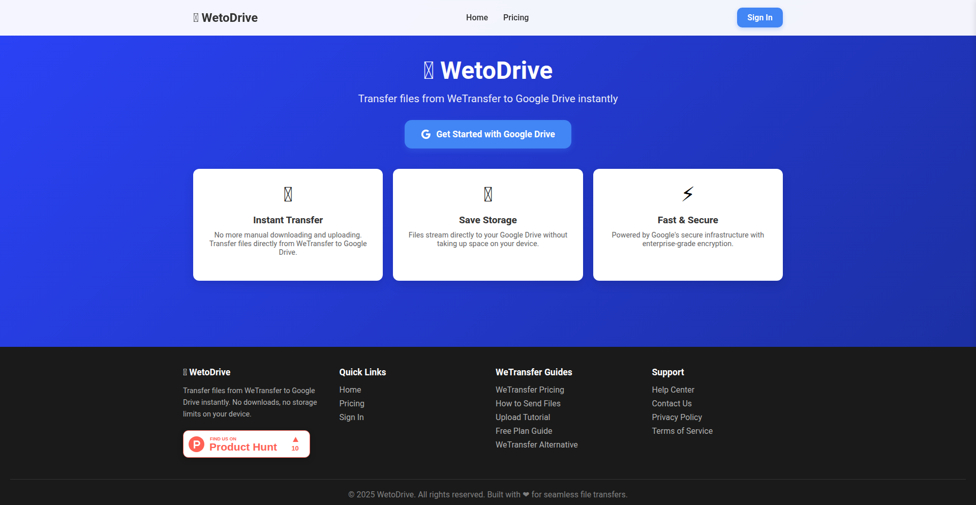Image resolution: width=976 pixels, height=505 pixels.
Task: Click the Sign In button
Action: click(x=759, y=17)
